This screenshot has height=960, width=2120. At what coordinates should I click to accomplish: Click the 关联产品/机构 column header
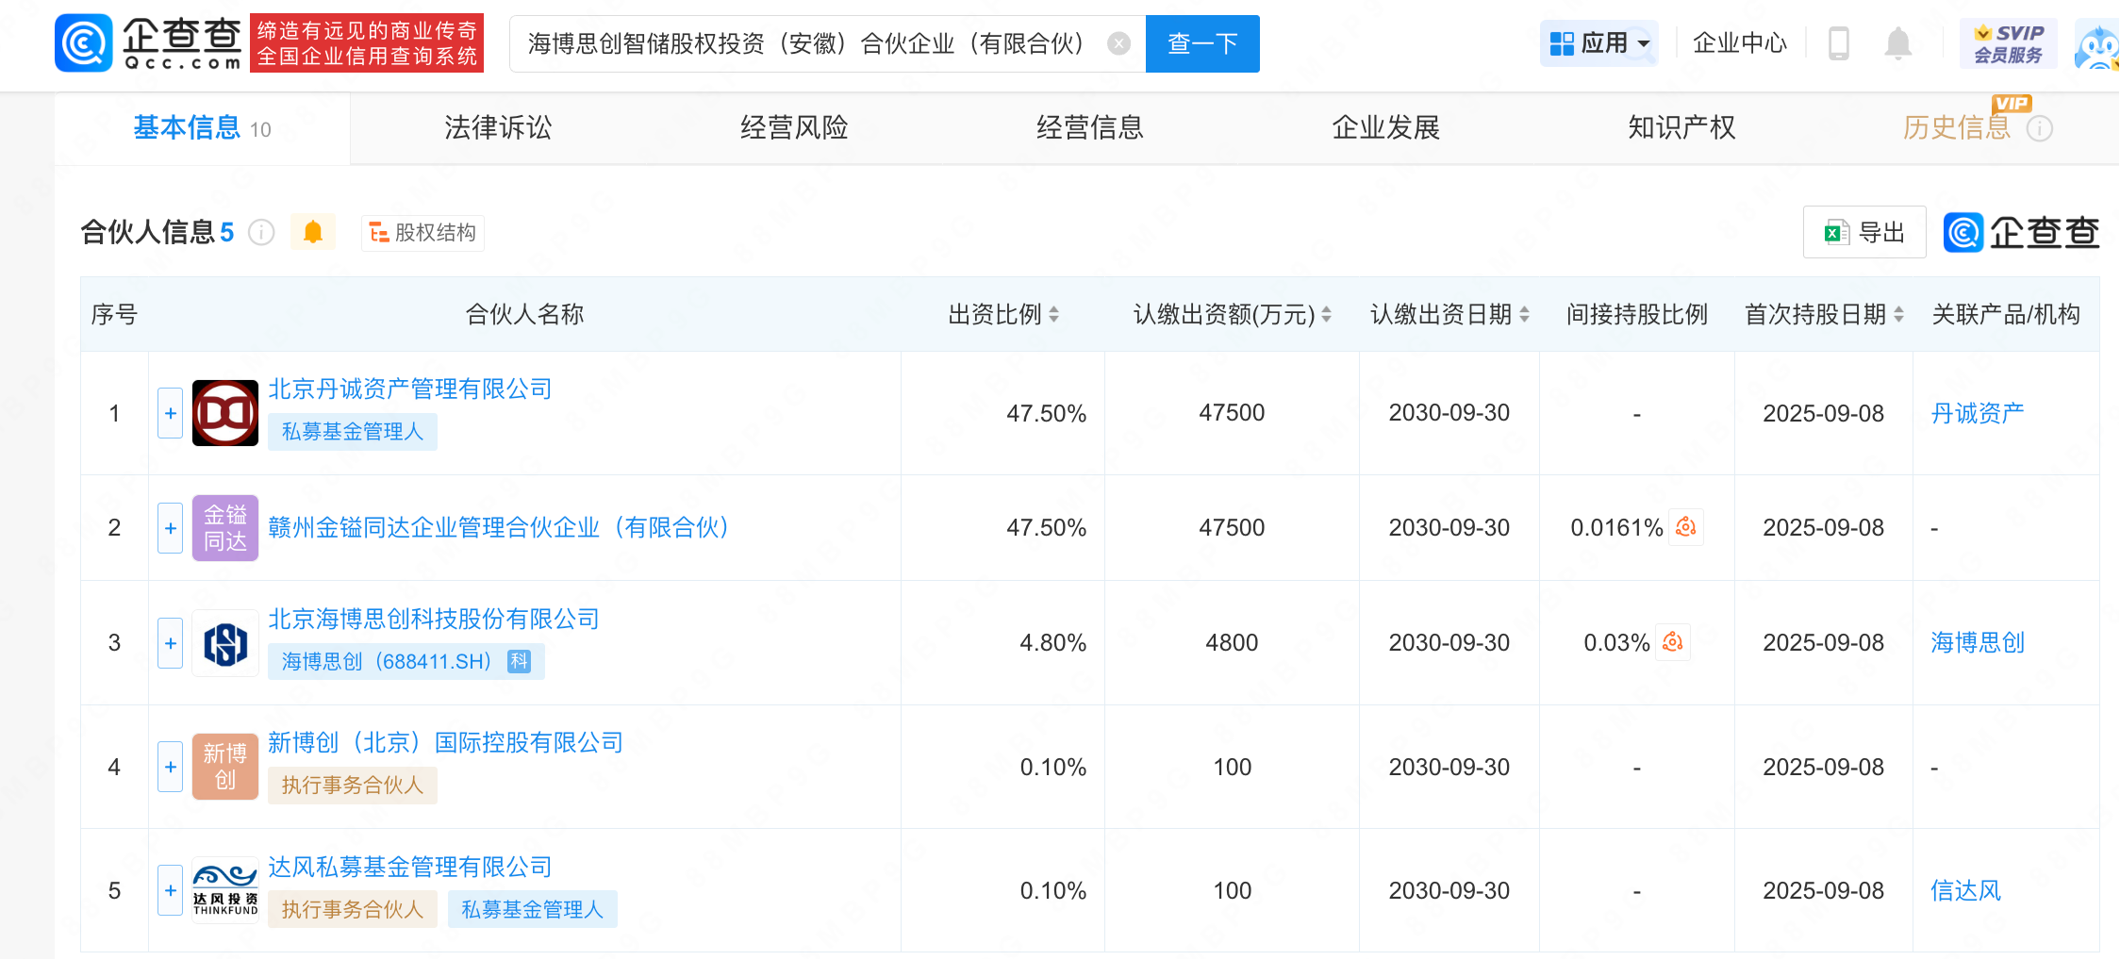(x=2006, y=314)
